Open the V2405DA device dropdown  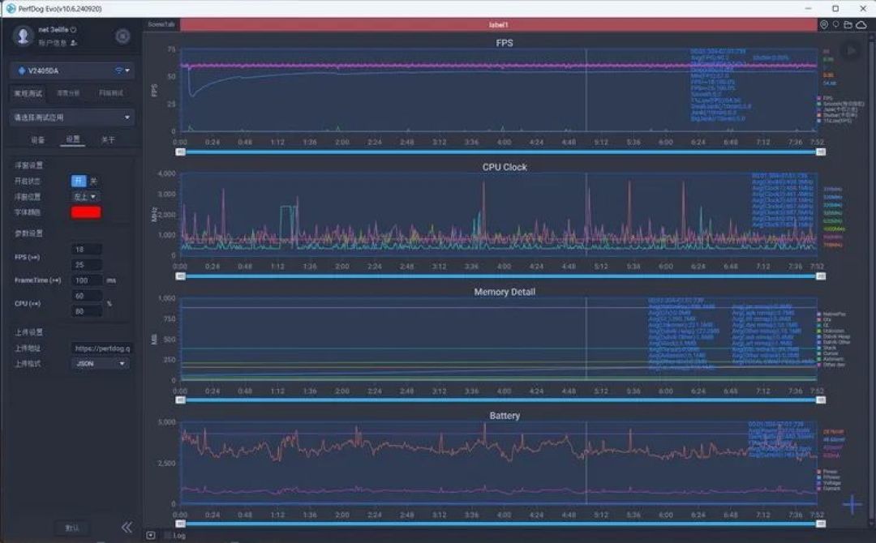pyautogui.click(x=72, y=71)
